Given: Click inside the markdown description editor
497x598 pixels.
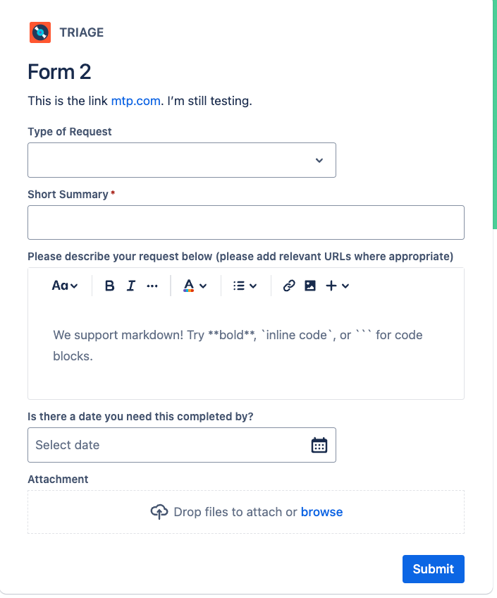Looking at the screenshot, I should point(245,346).
